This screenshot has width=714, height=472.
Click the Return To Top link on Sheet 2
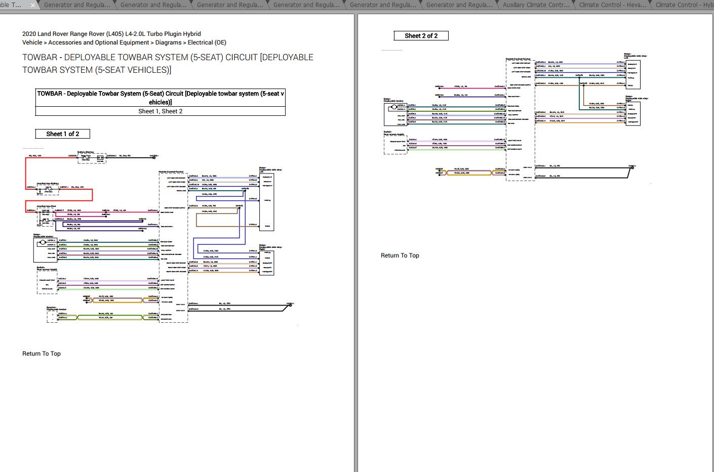400,255
